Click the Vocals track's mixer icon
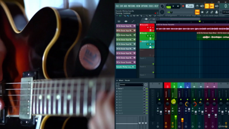 click(x=150, y=39)
